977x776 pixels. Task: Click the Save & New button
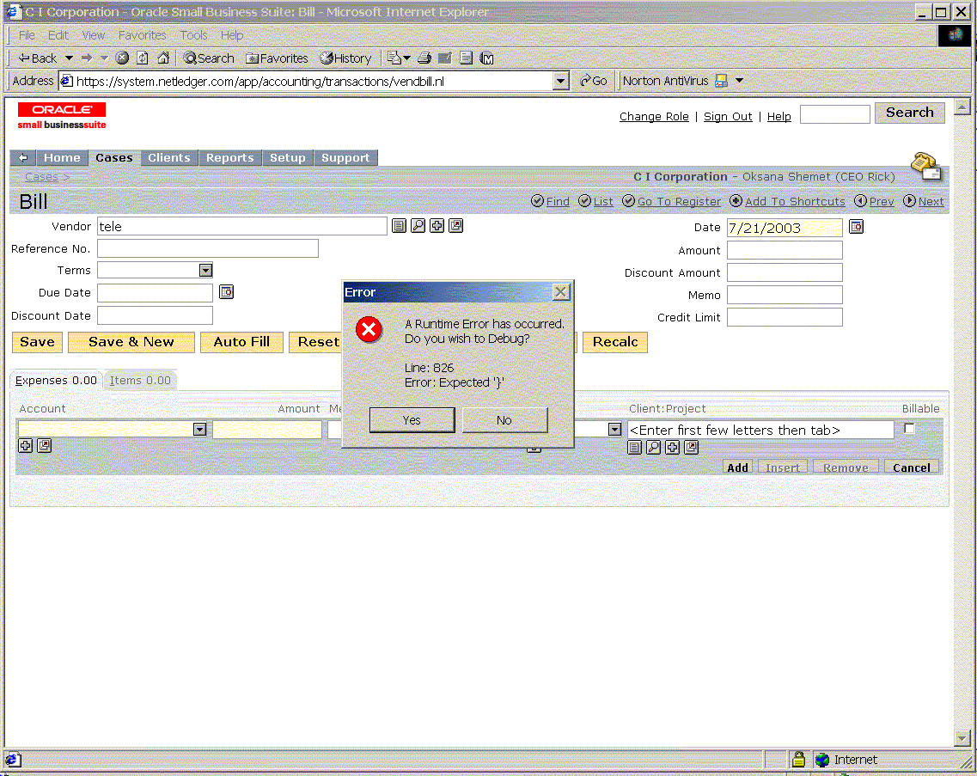131,342
